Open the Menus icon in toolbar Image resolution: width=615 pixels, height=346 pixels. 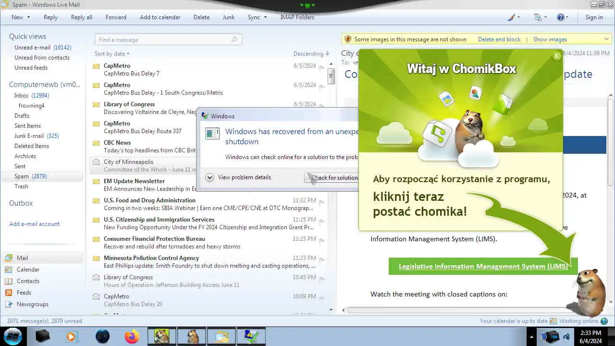click(538, 17)
